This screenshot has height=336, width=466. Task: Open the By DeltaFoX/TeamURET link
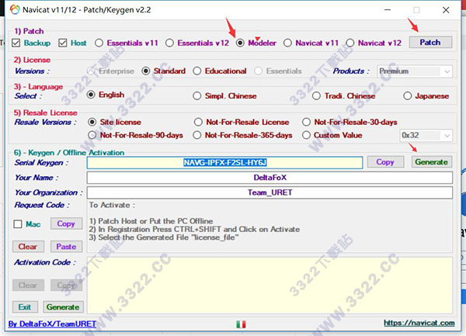click(x=52, y=324)
